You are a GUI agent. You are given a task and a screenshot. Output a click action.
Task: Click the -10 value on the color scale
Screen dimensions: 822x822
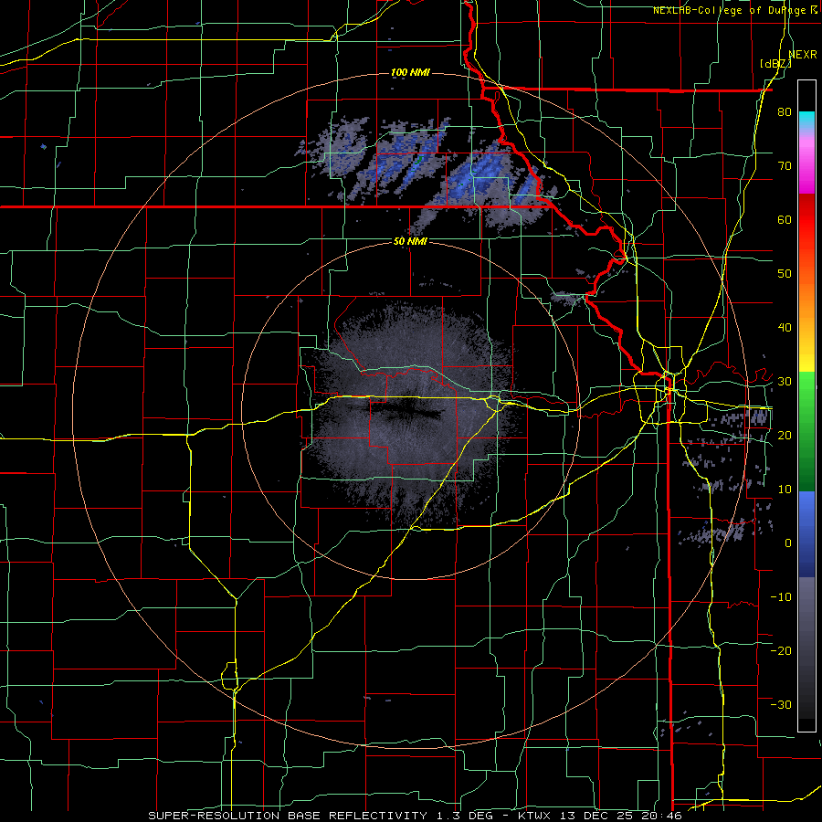pos(781,597)
